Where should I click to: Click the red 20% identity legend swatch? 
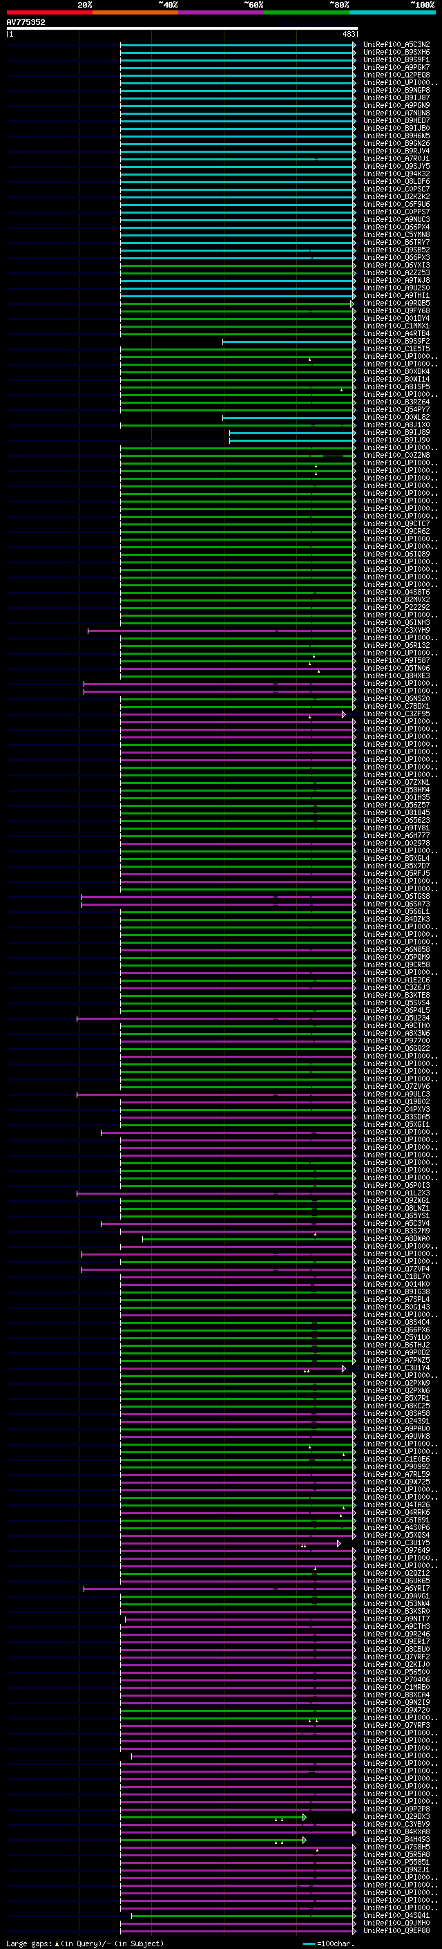click(49, 12)
